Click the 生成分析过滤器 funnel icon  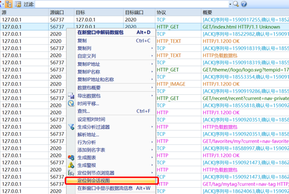click(x=71, y=127)
